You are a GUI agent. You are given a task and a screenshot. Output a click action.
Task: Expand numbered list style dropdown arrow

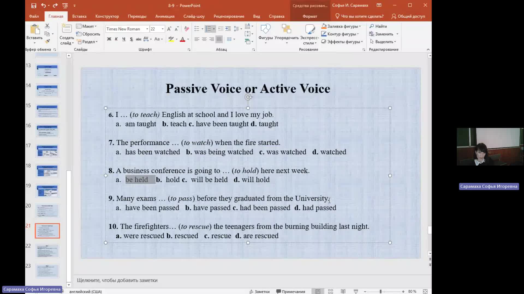pos(214,29)
